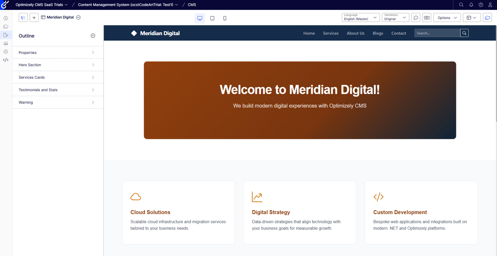Open the Language English (Master) dropdown
Screen dimensions: 497x256
point(359,17)
